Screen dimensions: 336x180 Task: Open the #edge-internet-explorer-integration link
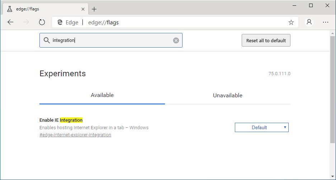[75, 135]
